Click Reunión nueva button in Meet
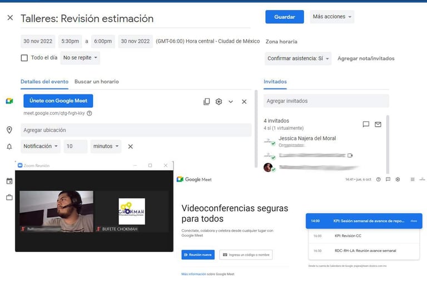 pos(198,255)
